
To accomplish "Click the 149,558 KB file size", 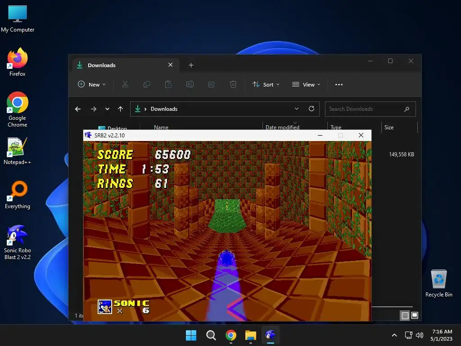I will pos(401,155).
